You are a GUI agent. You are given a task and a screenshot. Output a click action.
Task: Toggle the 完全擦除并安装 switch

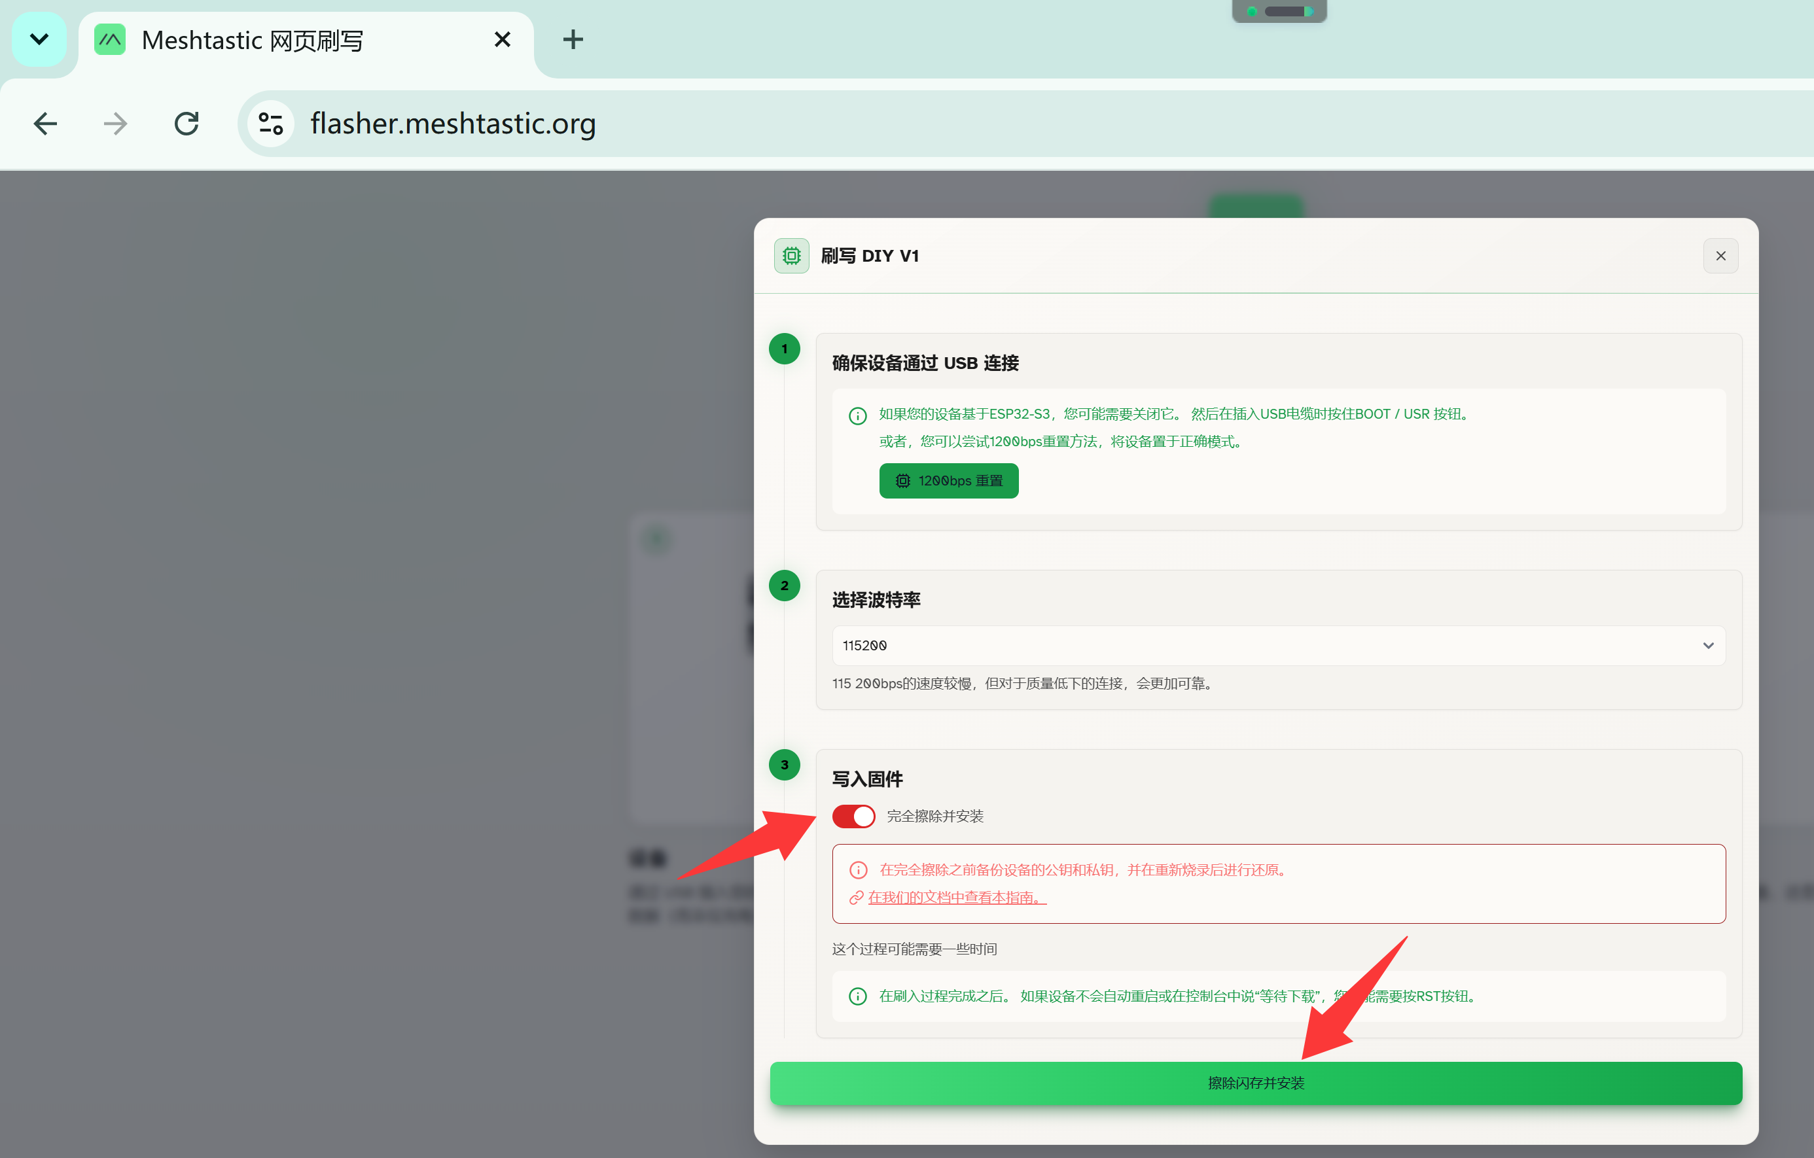853,816
